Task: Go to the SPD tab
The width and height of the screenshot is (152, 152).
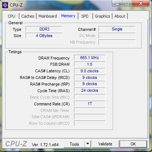Action: click(x=85, y=16)
